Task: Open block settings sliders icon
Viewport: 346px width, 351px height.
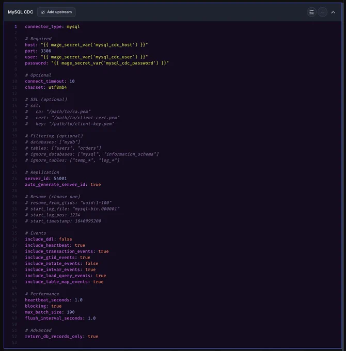Action: tap(311, 12)
